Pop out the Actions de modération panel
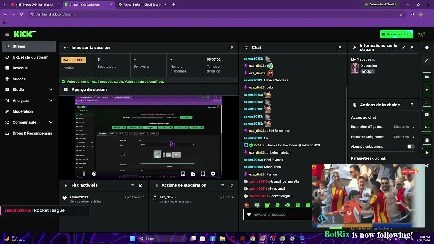 click(231, 185)
